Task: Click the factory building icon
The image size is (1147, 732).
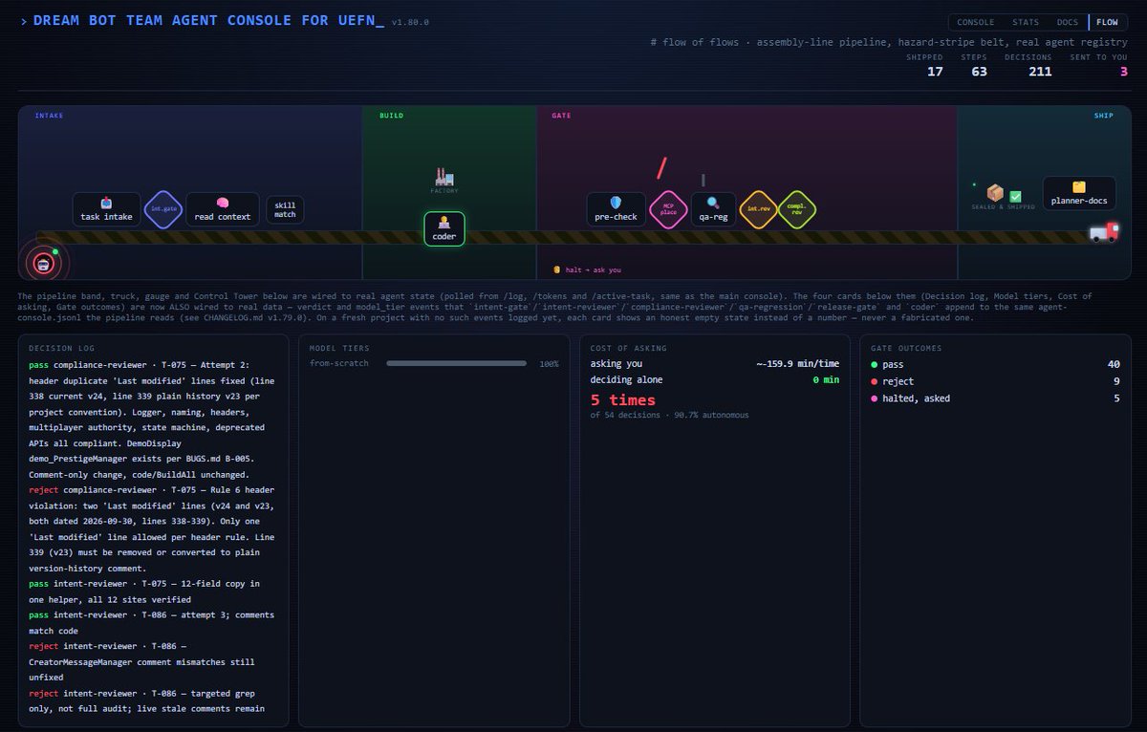Action: (444, 177)
